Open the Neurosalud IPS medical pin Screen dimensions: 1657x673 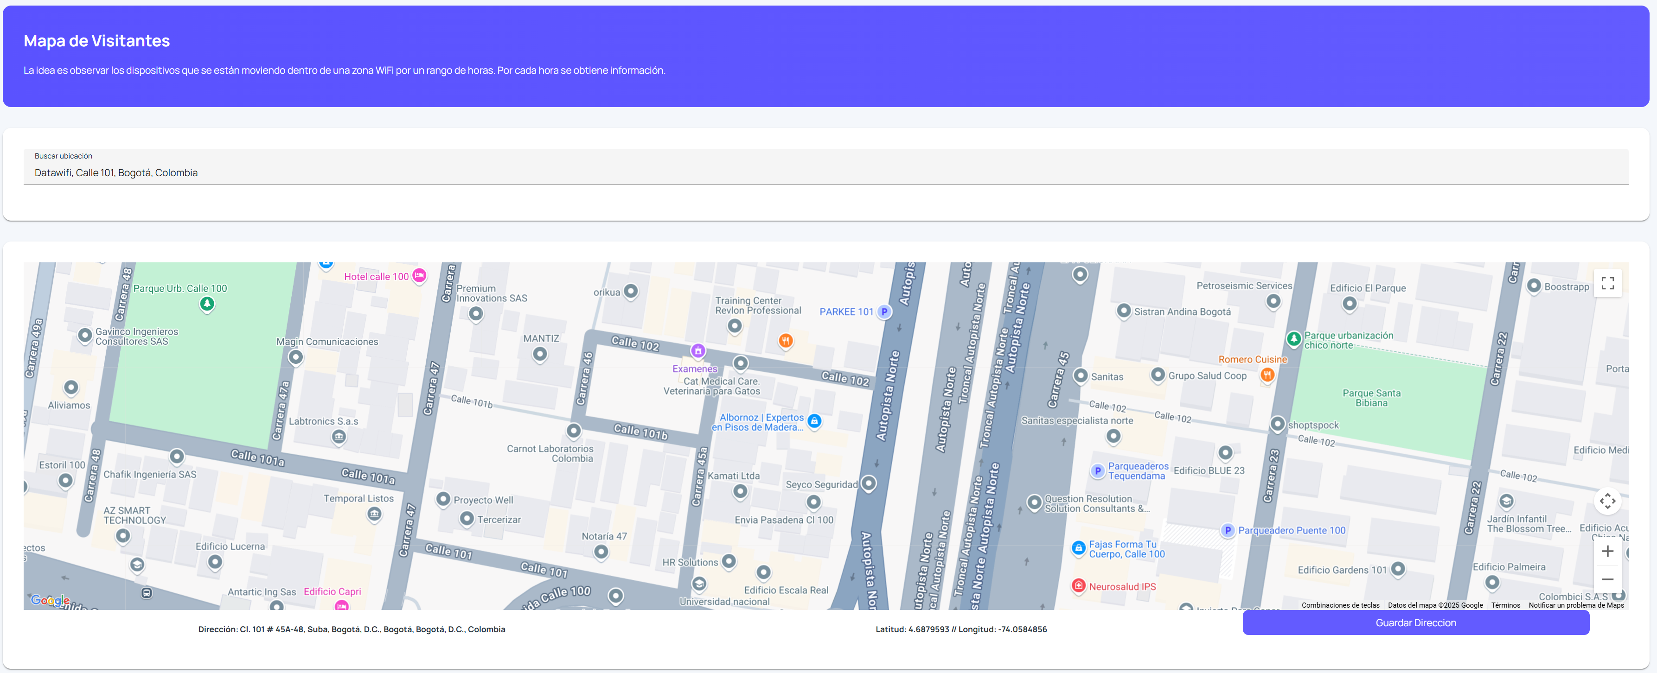1079,585
